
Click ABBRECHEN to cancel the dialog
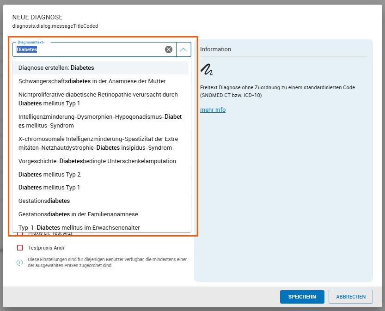point(350,297)
